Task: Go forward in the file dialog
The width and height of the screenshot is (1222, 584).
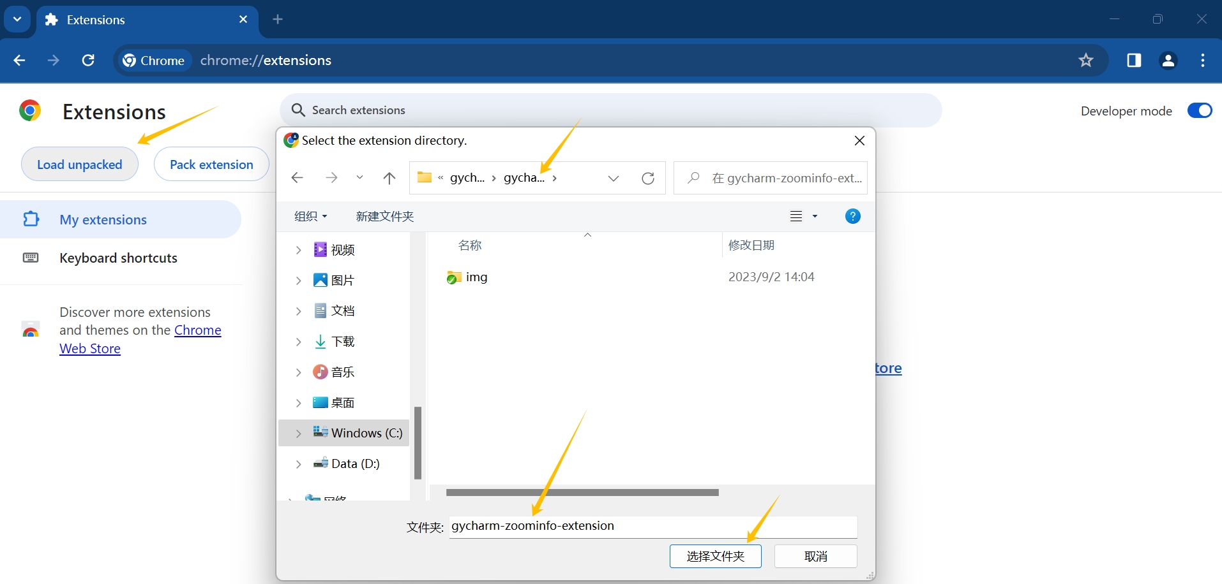Action: (x=331, y=178)
